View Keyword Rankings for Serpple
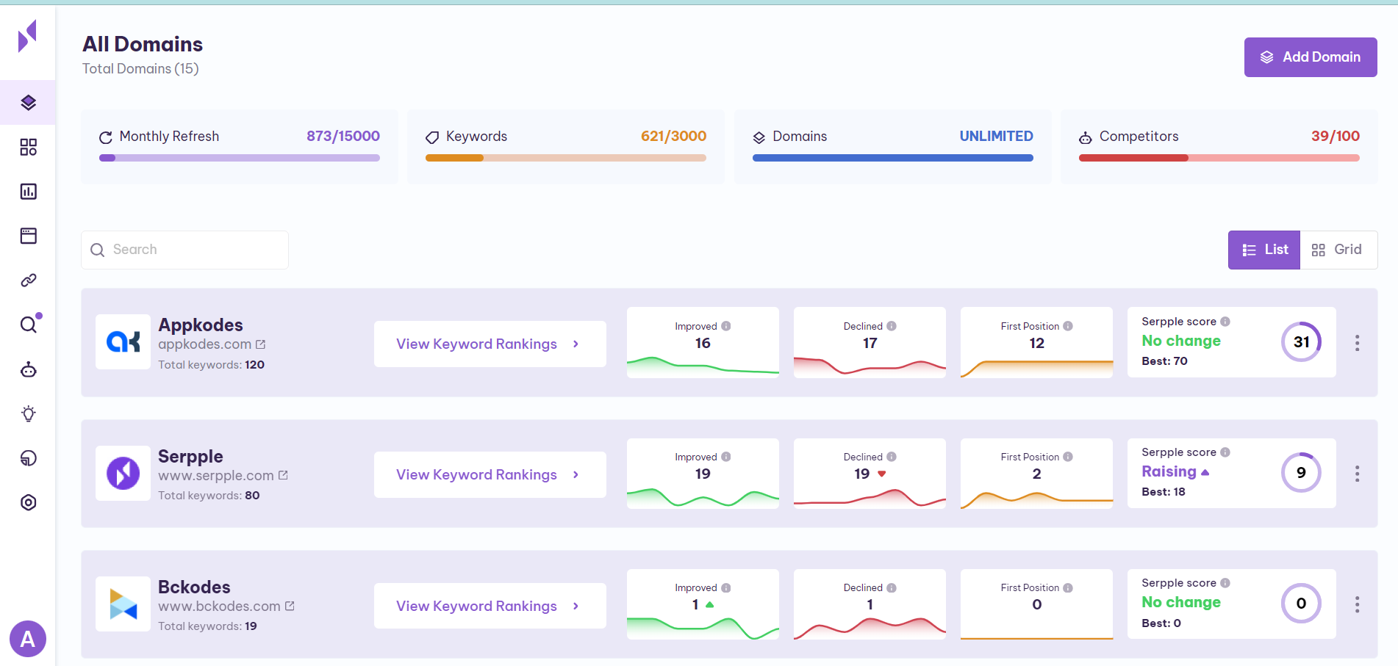 click(490, 474)
